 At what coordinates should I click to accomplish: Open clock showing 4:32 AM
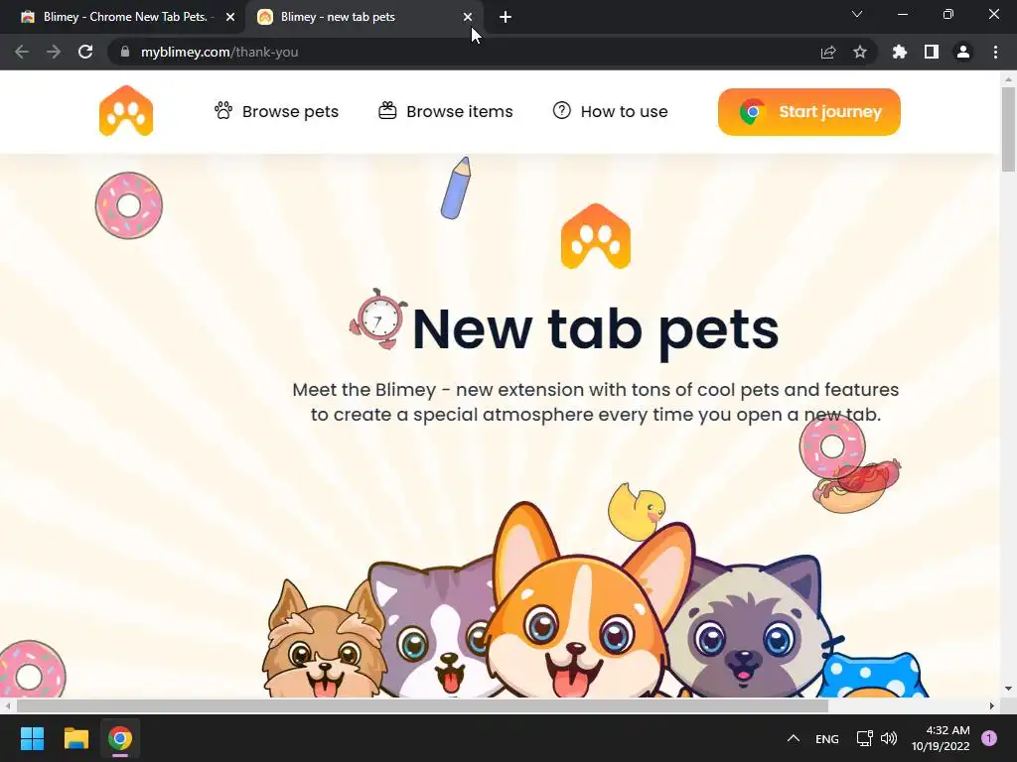pyautogui.click(x=941, y=738)
